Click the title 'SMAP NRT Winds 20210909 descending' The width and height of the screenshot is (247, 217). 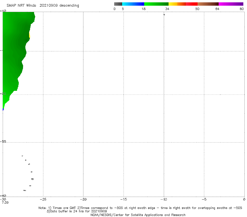pos(43,6)
